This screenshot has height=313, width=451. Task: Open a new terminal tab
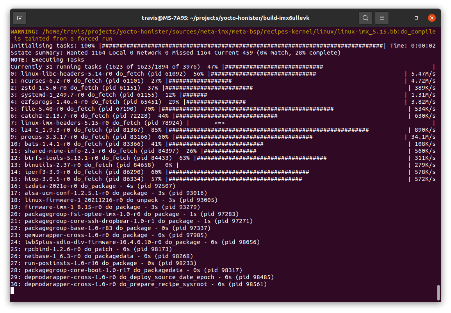[20, 18]
